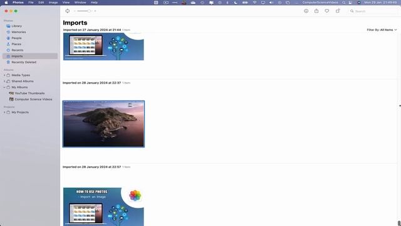Click the rotate icon in toolbar

[x=67, y=11]
